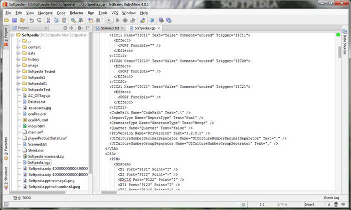Click the tool window toggle corner icon

tap(6, 204)
